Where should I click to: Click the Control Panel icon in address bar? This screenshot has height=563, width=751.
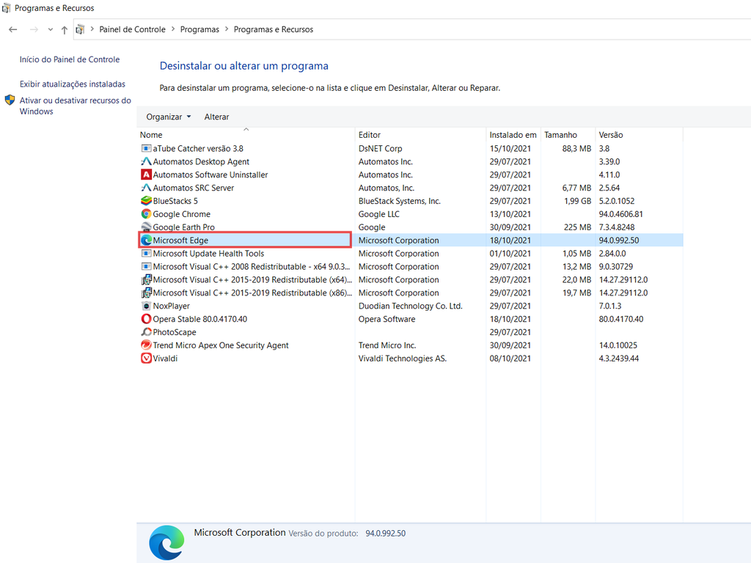[x=80, y=29]
